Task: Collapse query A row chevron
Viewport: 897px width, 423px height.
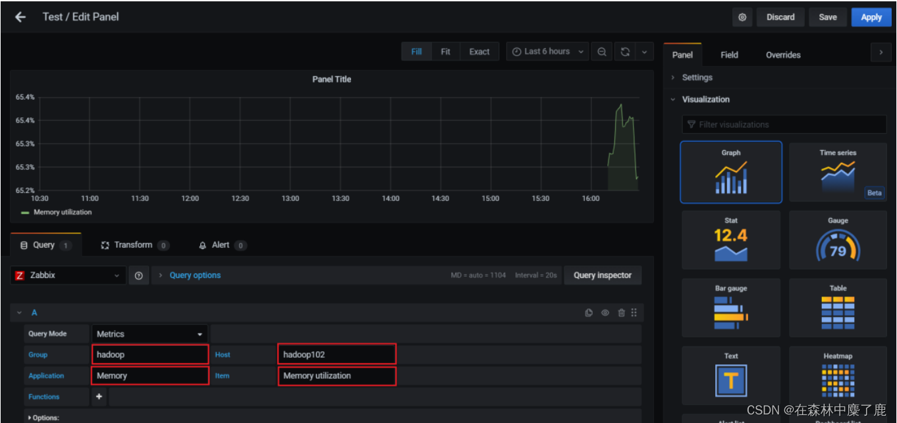Action: pos(20,313)
